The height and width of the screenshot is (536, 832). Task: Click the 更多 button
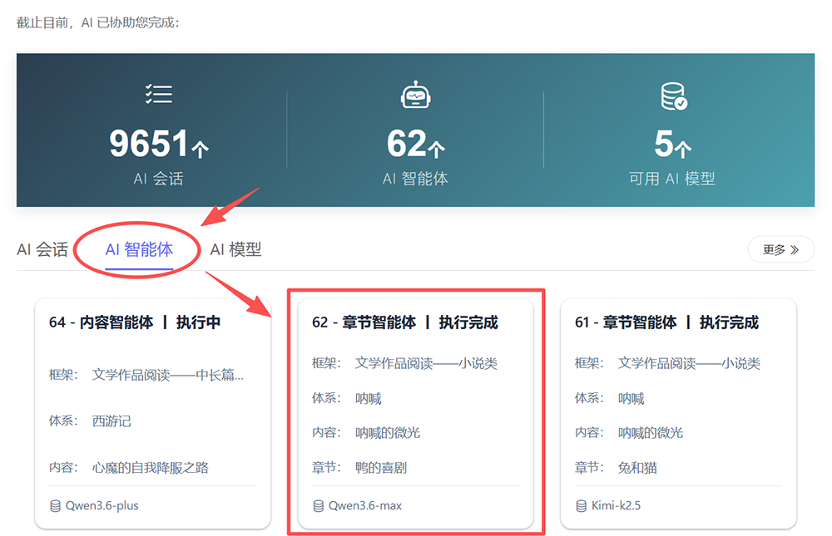[780, 249]
